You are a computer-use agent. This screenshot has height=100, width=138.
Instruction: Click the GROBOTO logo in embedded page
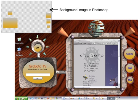[x=92, y=56]
